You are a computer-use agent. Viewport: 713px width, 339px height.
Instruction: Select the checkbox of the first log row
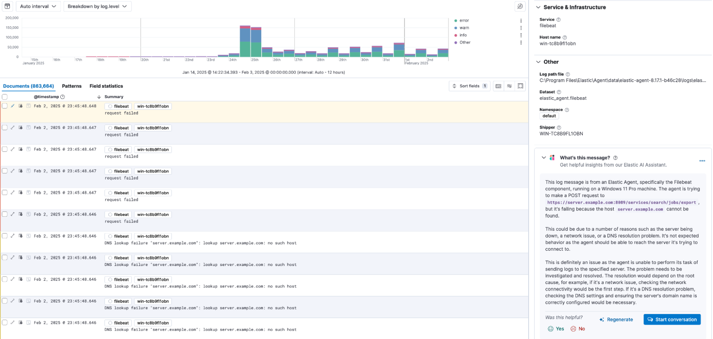tap(5, 106)
